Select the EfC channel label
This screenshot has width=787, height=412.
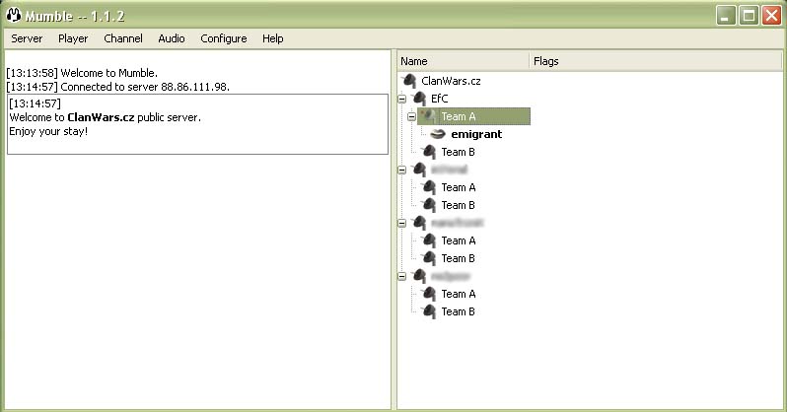click(x=439, y=99)
